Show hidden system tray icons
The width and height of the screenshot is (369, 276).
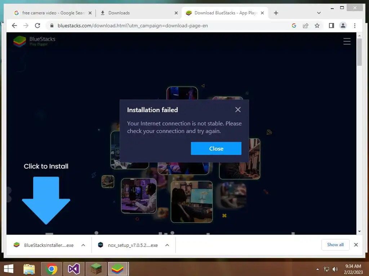pos(317,269)
